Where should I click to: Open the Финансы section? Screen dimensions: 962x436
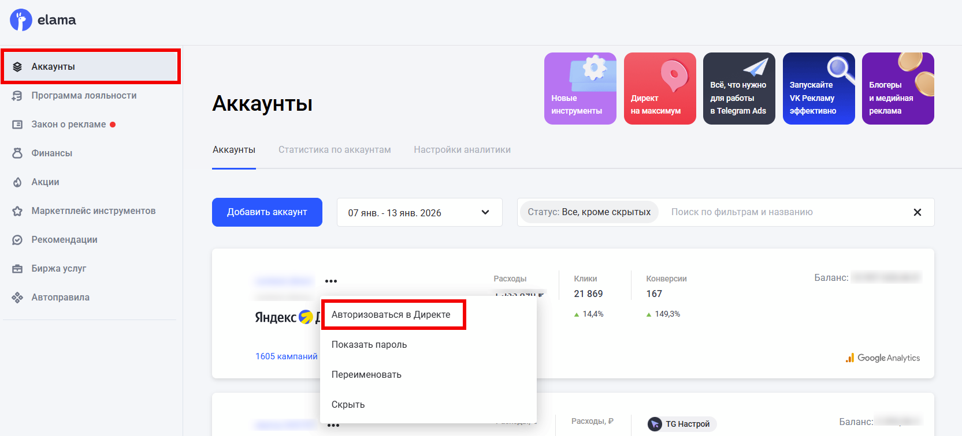(x=52, y=153)
